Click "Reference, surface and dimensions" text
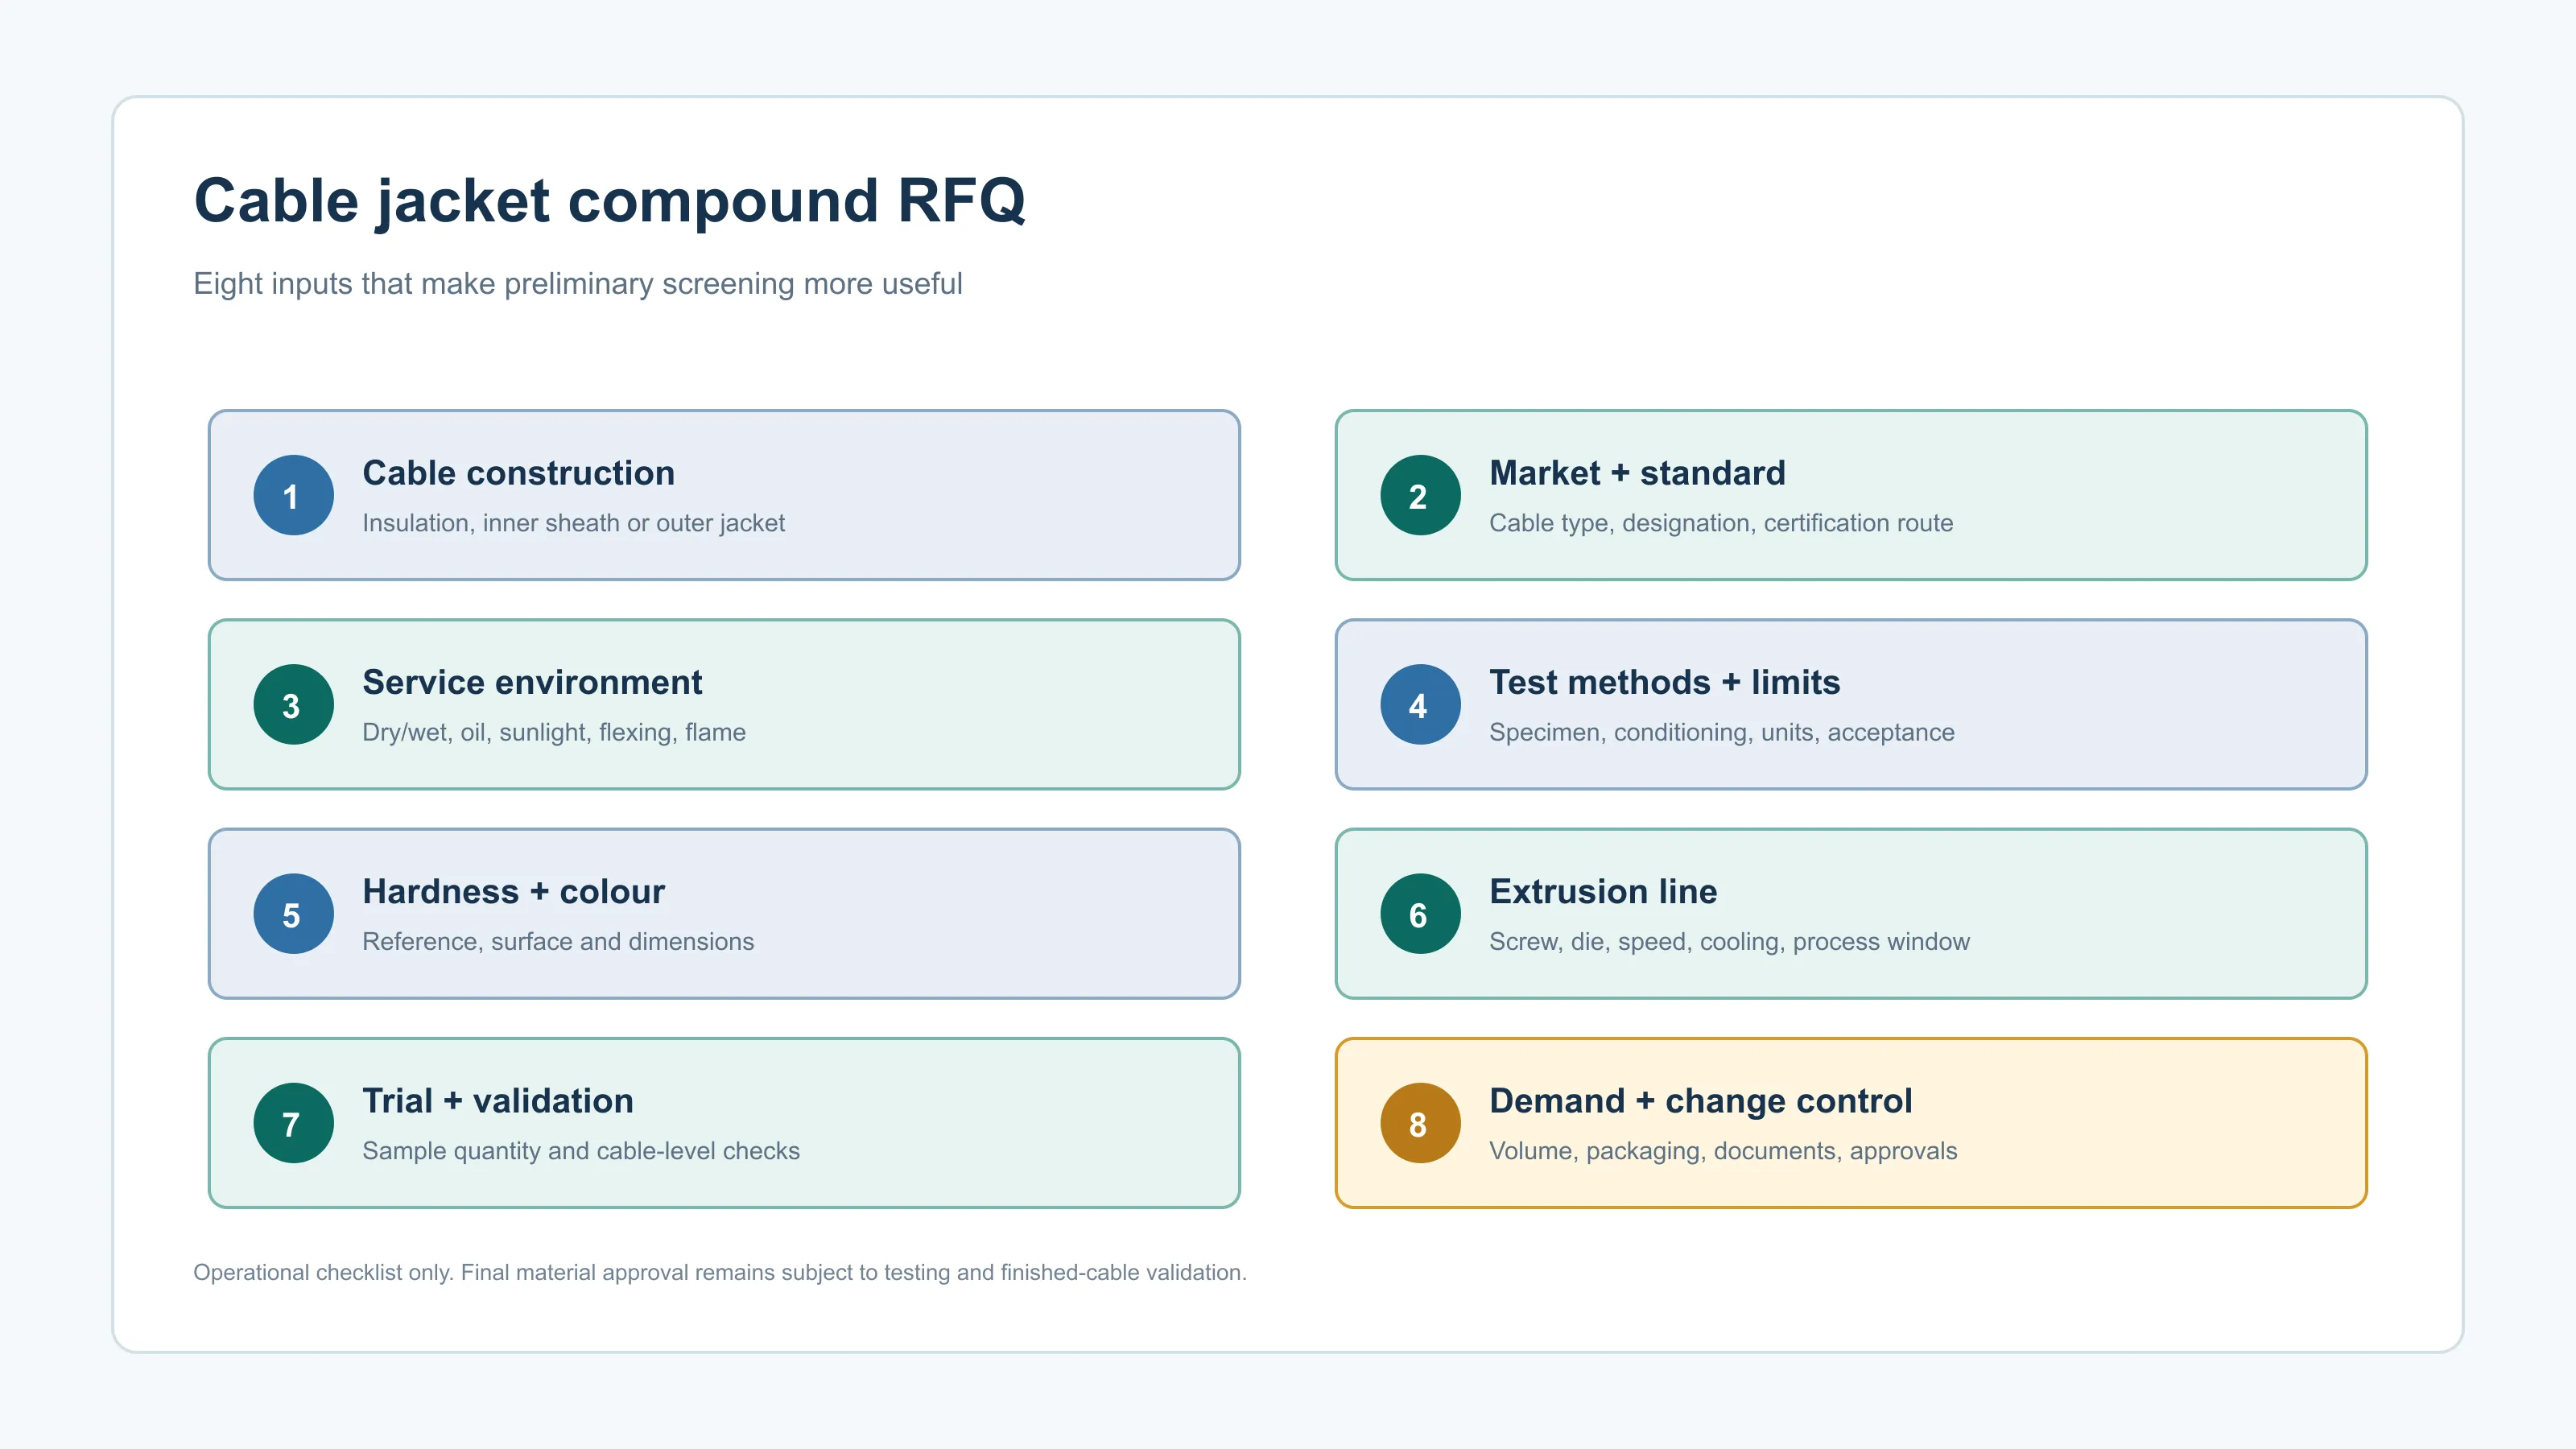The width and height of the screenshot is (2576, 1449). point(558,940)
